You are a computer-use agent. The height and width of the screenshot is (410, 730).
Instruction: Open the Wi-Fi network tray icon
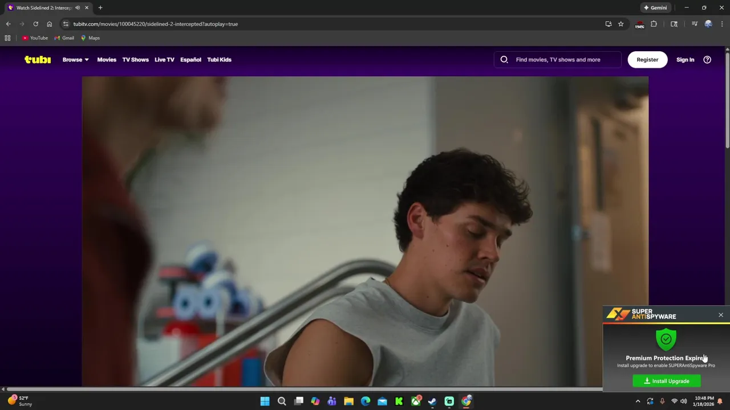(674, 401)
